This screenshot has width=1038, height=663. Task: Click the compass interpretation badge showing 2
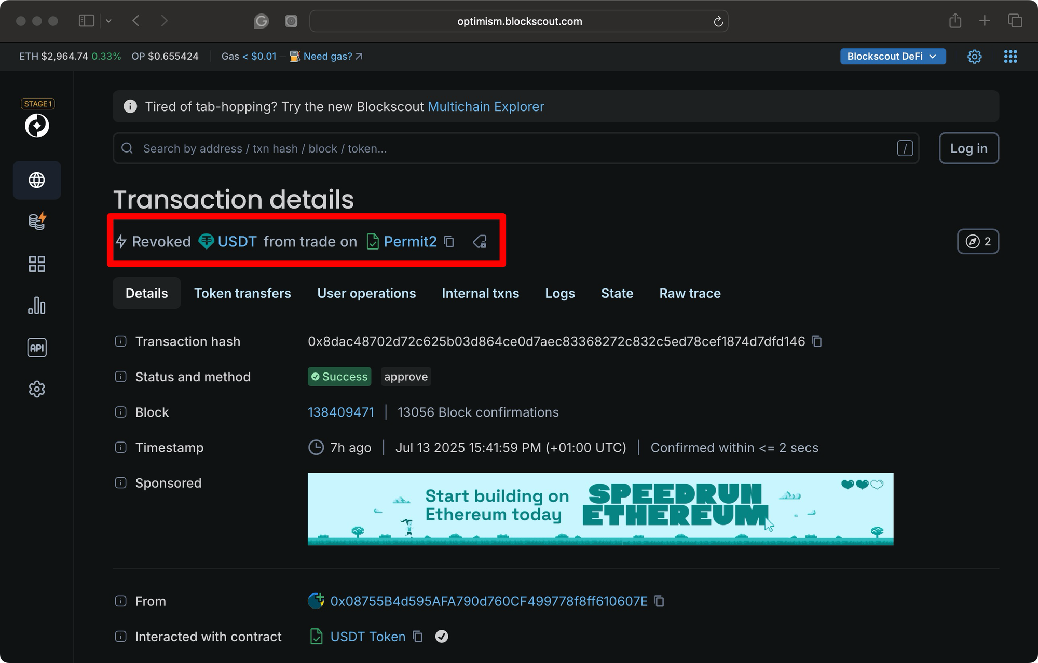point(978,241)
